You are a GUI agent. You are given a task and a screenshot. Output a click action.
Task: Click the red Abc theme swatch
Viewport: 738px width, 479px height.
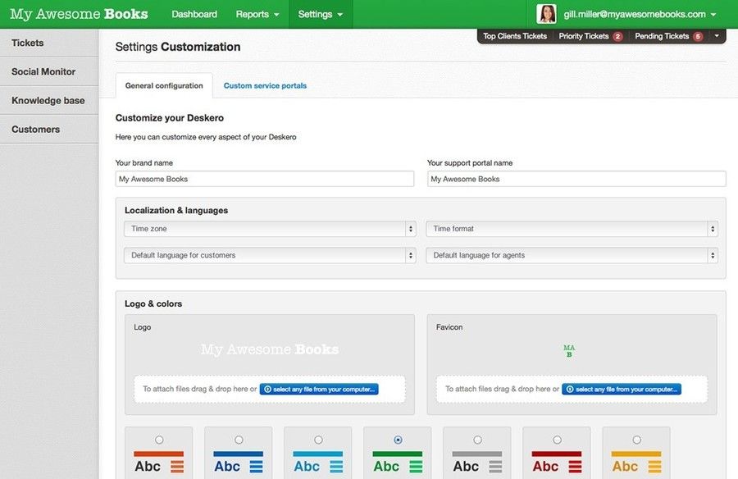tap(556, 453)
